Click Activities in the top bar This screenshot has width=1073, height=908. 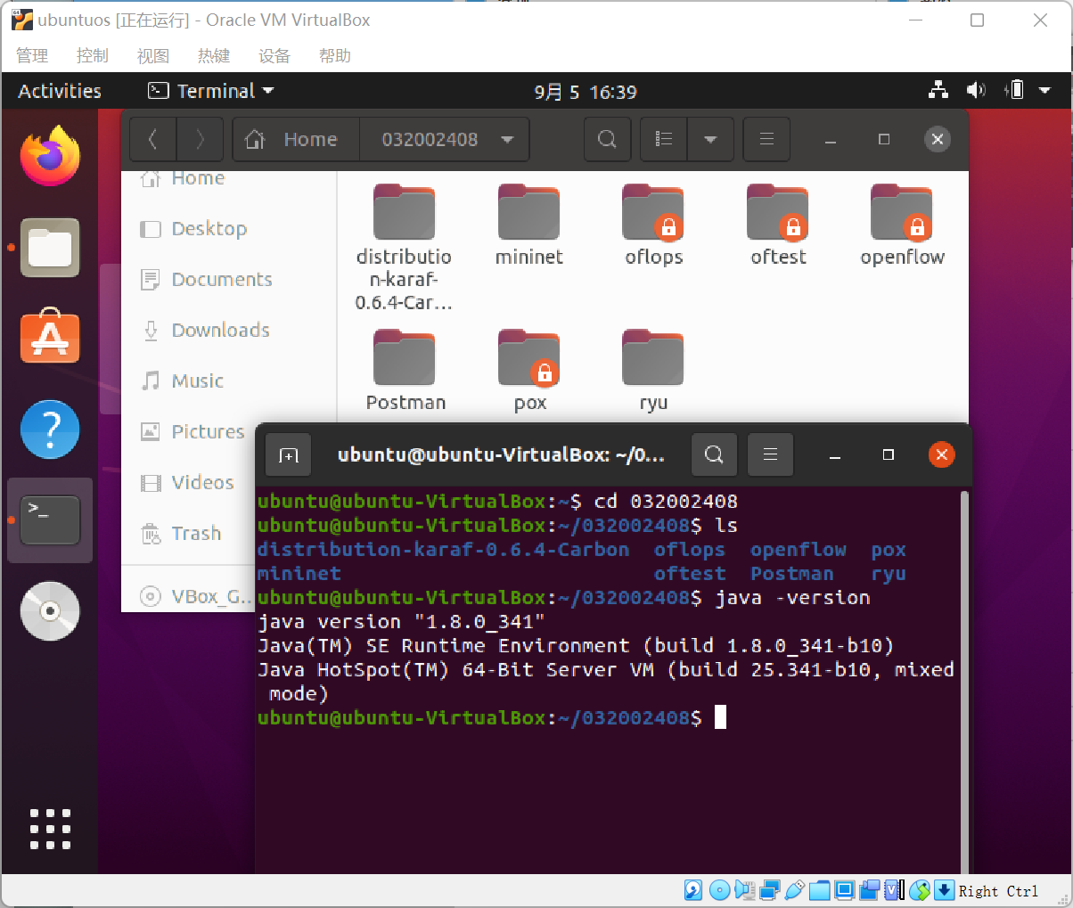(60, 91)
